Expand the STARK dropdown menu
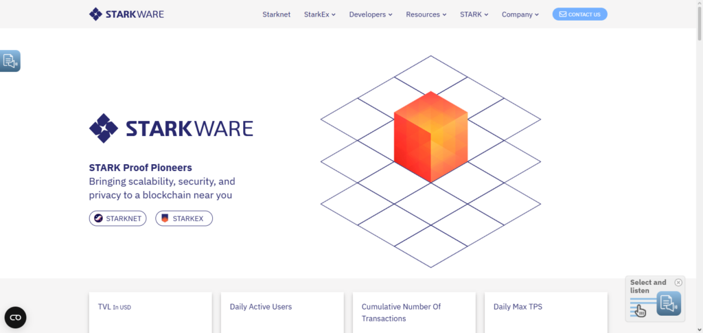The width and height of the screenshot is (703, 333). click(474, 14)
